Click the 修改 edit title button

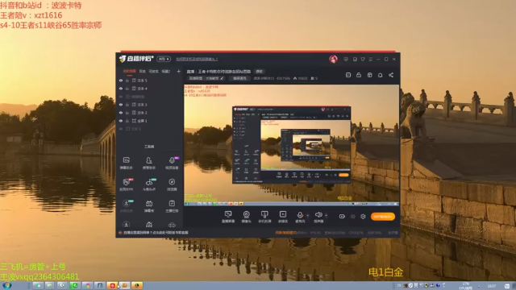(260, 72)
